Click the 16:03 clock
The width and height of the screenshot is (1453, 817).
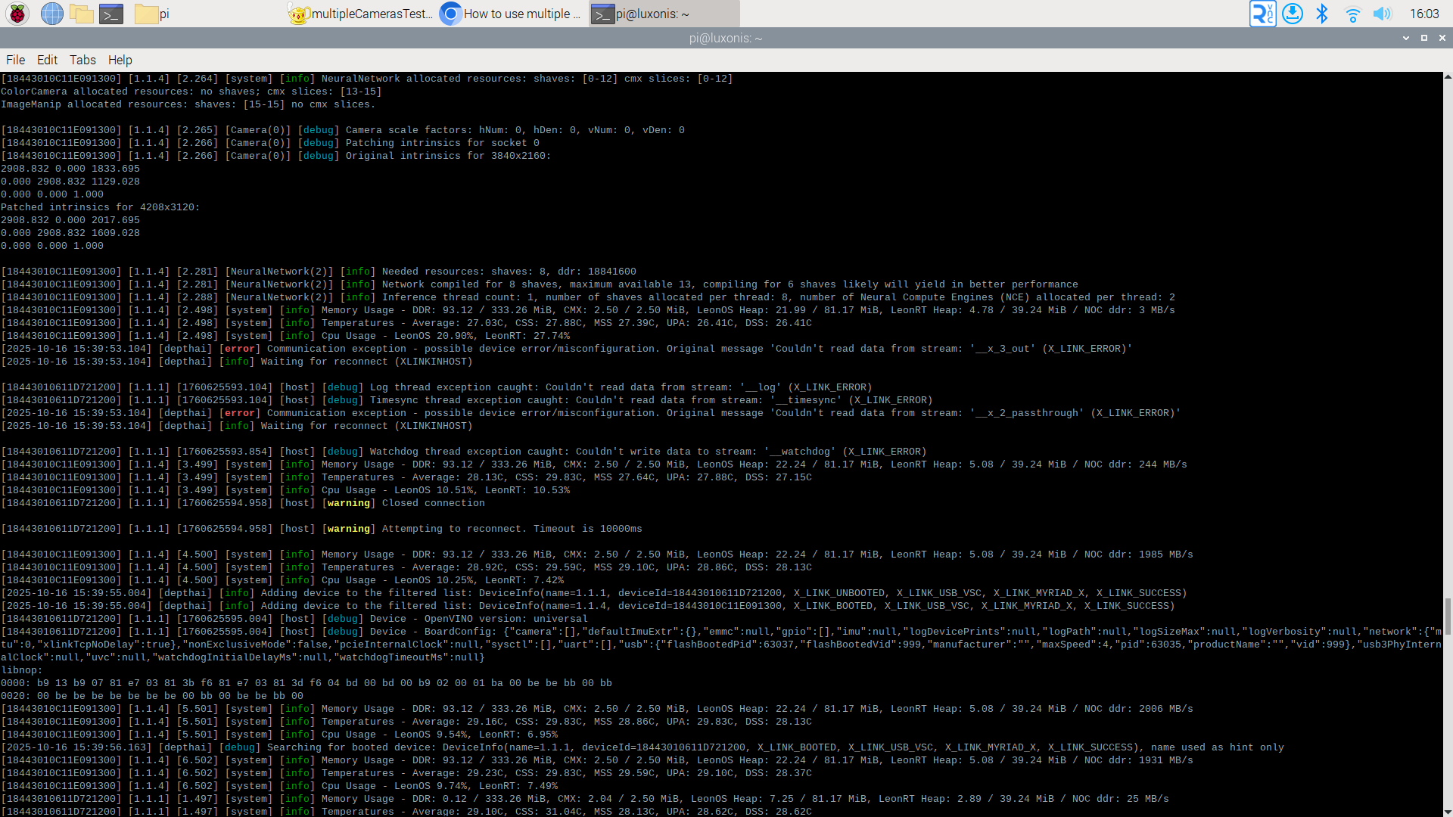click(x=1423, y=14)
